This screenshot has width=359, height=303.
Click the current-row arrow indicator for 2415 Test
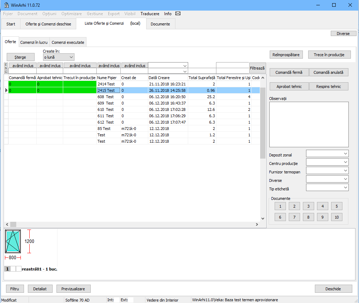(x=6, y=90)
